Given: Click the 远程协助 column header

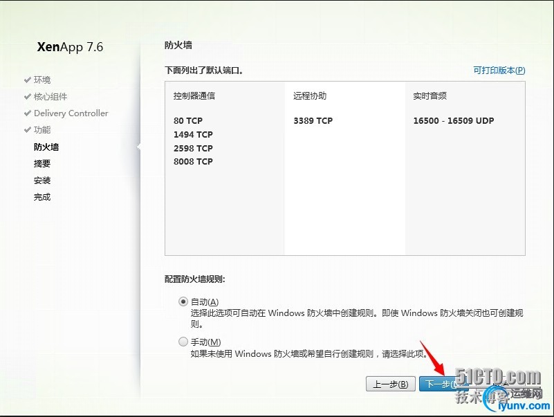Looking at the screenshot, I should [x=310, y=95].
